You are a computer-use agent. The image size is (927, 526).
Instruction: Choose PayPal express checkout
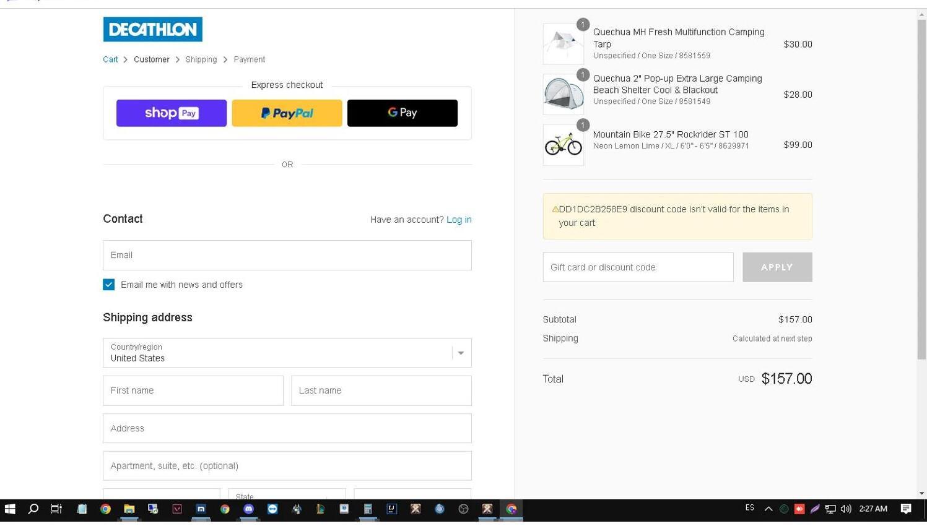(287, 113)
